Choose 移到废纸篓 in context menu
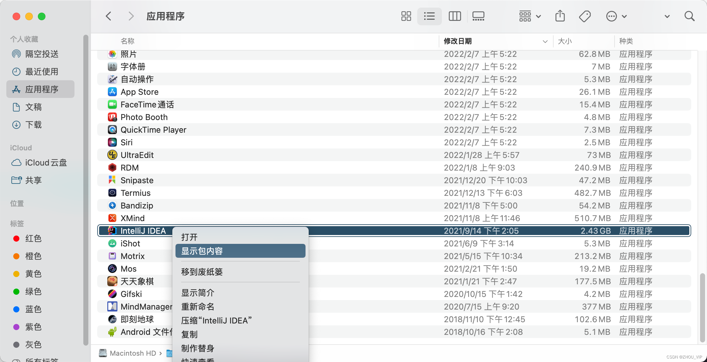 point(202,272)
